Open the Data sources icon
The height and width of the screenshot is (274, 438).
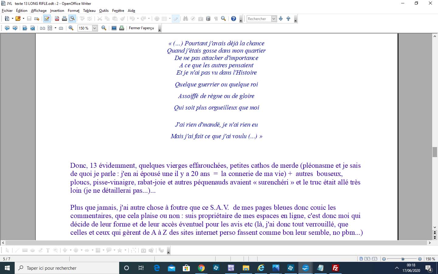(208, 19)
